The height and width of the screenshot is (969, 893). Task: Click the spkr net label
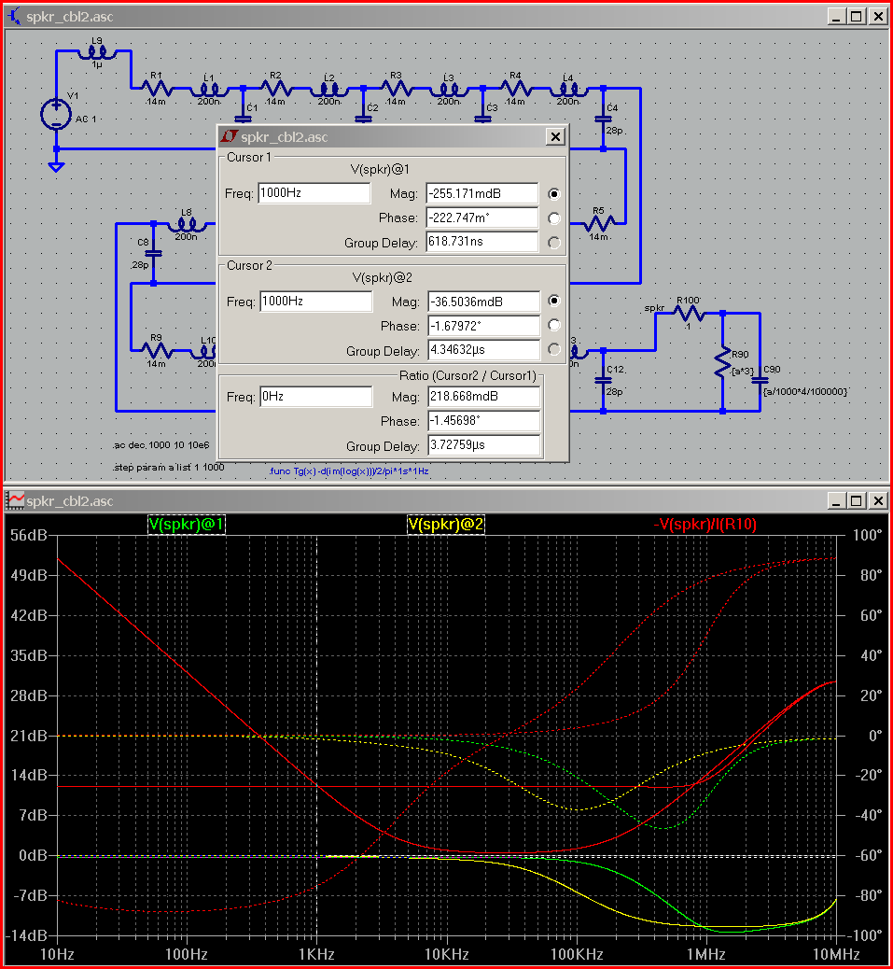[654, 308]
